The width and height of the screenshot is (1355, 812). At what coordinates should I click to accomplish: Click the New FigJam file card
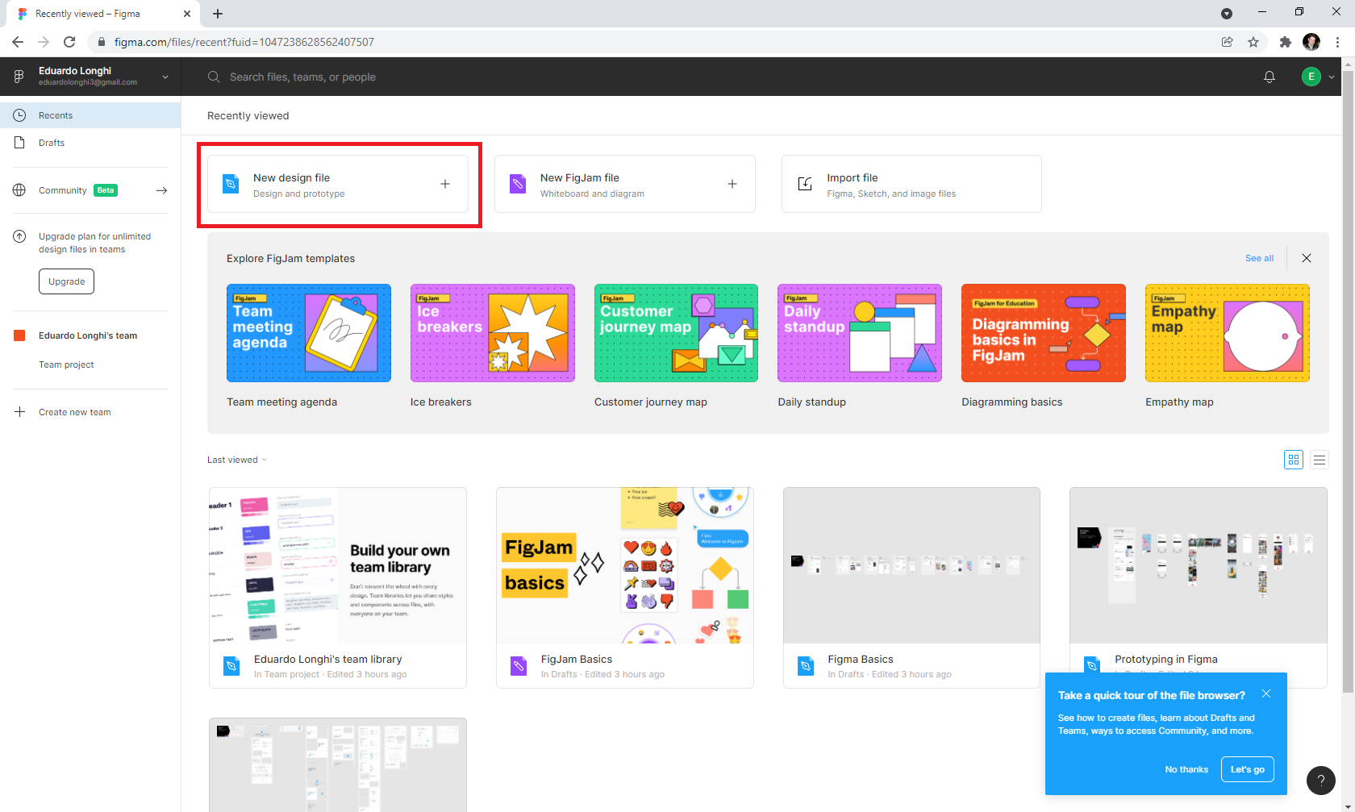click(625, 184)
